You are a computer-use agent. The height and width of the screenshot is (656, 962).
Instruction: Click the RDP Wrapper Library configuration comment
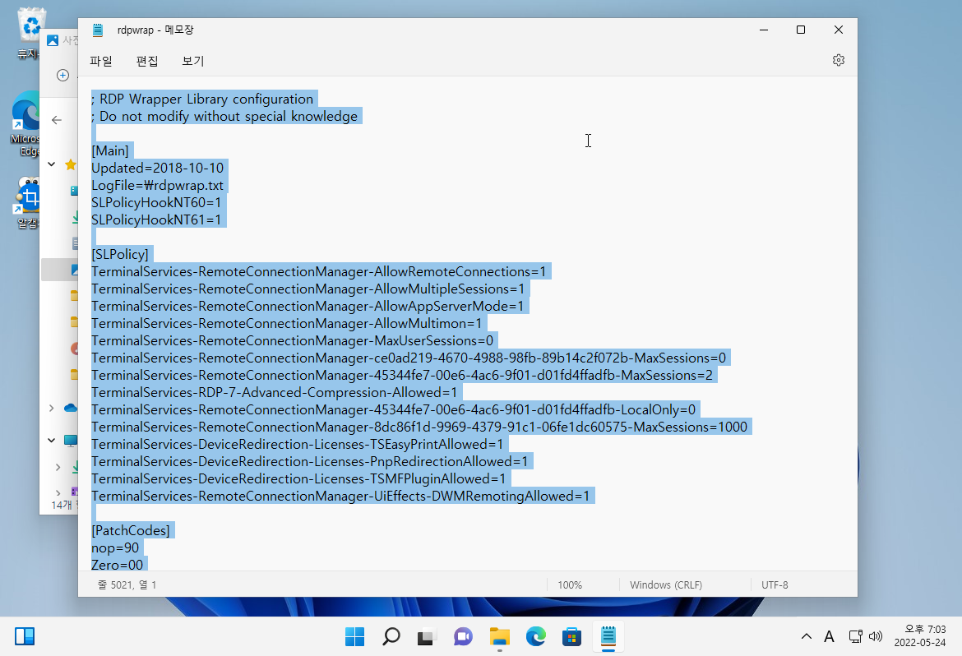point(202,99)
